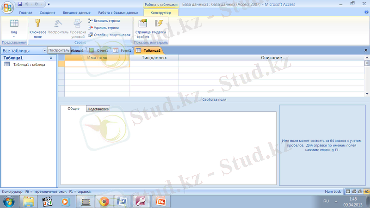This screenshot has height=208, width=370.
Task: Click the Вид view icon
Action: (x=14, y=24)
